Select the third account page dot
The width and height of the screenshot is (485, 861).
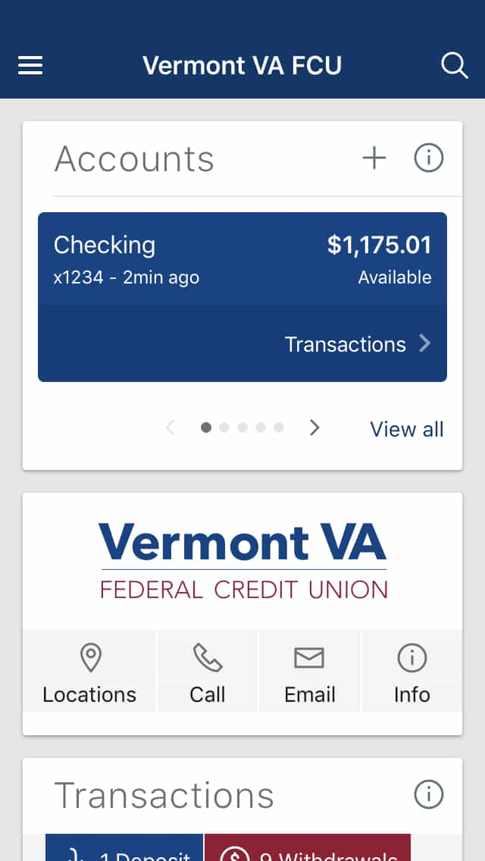(x=242, y=427)
